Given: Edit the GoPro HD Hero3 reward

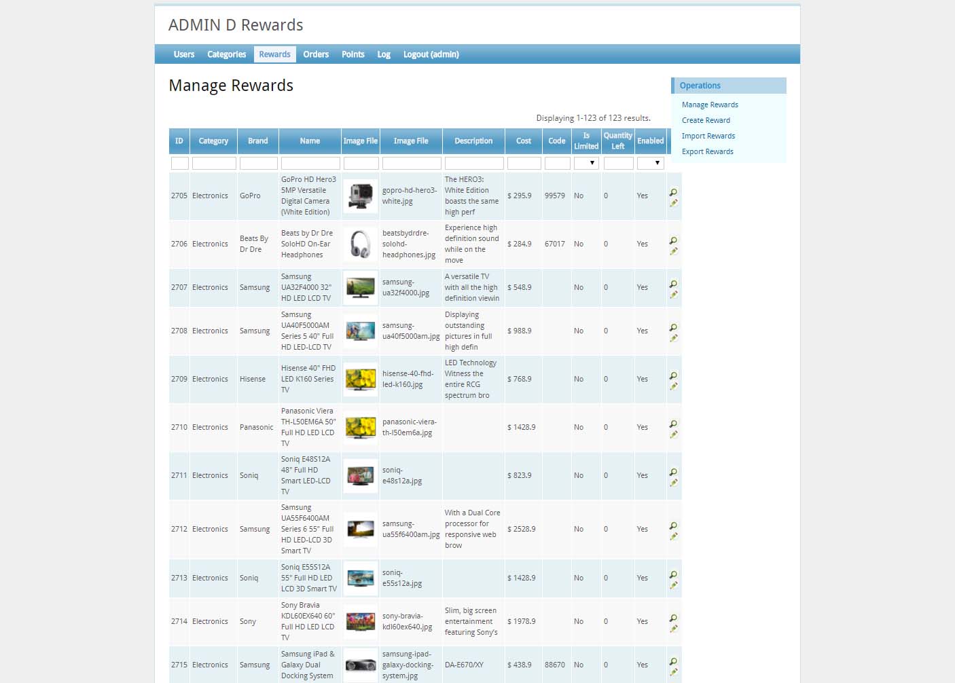Looking at the screenshot, I should click(x=674, y=203).
